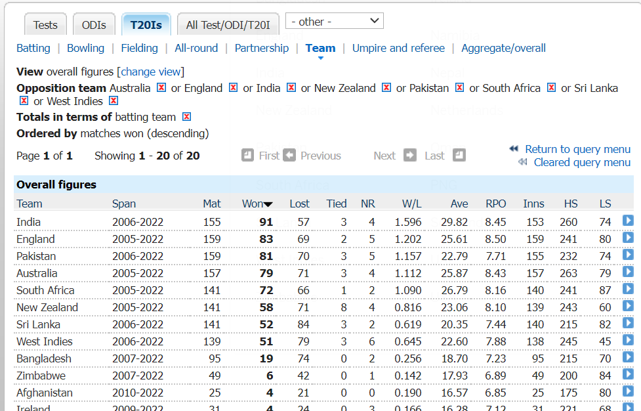Open details arrow for India row
This screenshot has width=641, height=411.
click(628, 221)
